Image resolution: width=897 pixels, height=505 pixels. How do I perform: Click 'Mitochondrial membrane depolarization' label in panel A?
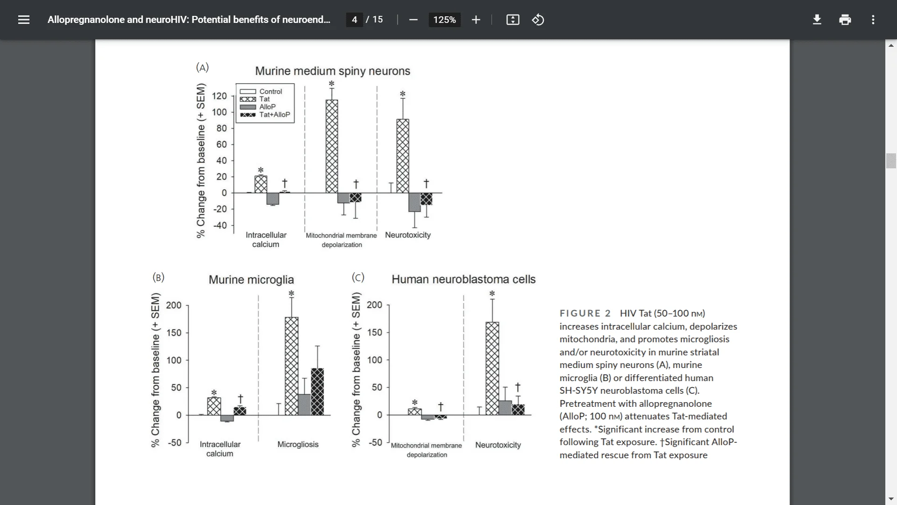click(x=342, y=240)
